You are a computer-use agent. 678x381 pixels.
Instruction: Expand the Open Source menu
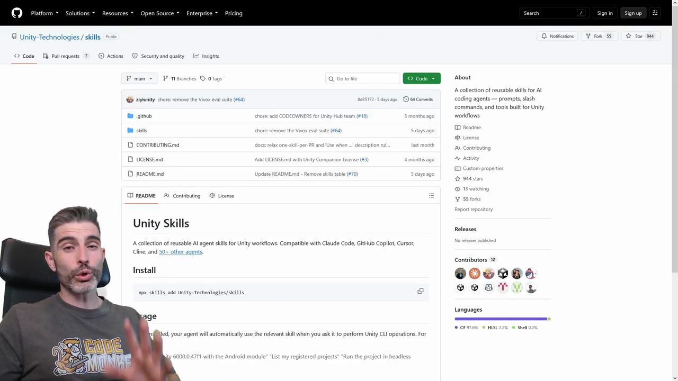coord(160,13)
